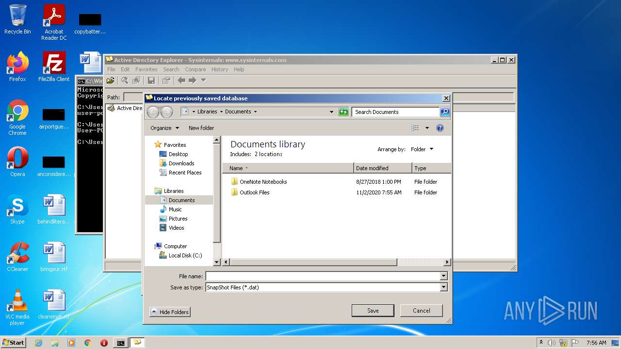621x349 pixels.
Task: Click the back arrow in AD Explorer toolbar
Action: [181, 80]
